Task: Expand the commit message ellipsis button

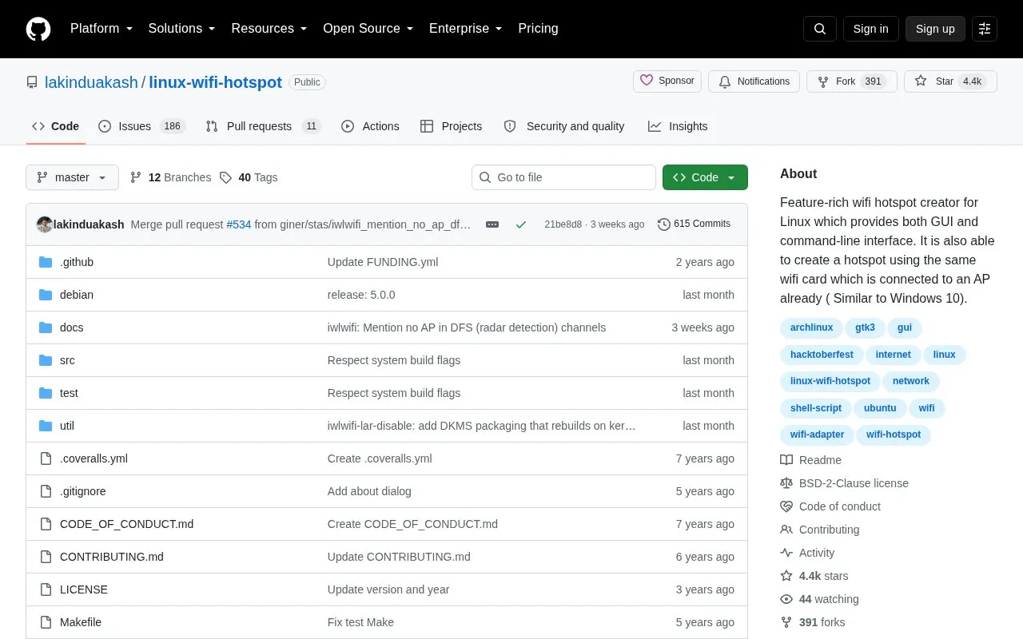Action: click(492, 224)
